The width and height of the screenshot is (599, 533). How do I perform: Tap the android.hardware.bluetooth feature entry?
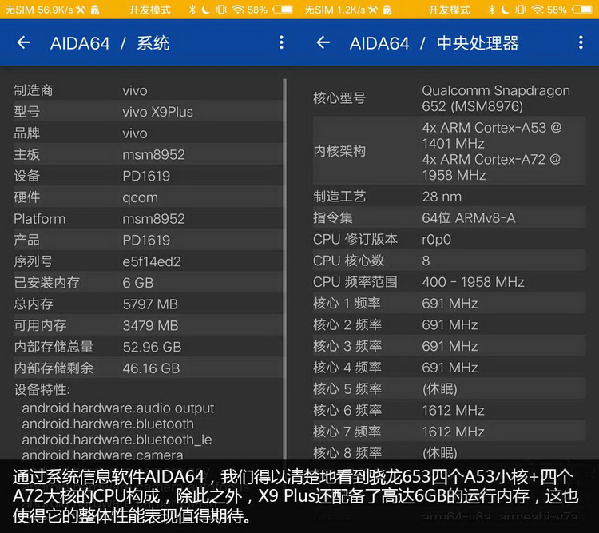coord(108,424)
